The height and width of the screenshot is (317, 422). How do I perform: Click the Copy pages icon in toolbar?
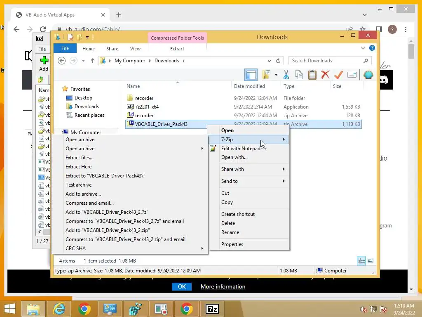click(x=299, y=75)
